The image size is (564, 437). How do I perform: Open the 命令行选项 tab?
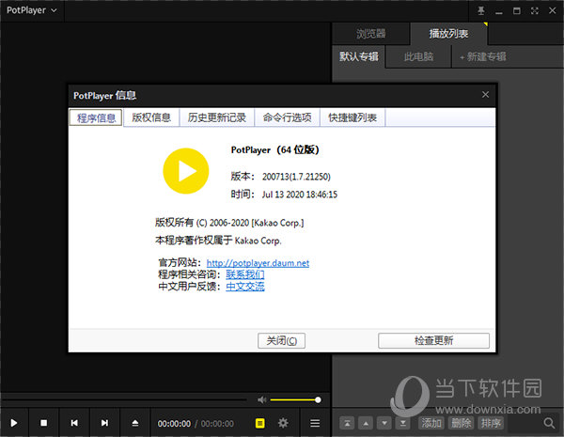(287, 117)
